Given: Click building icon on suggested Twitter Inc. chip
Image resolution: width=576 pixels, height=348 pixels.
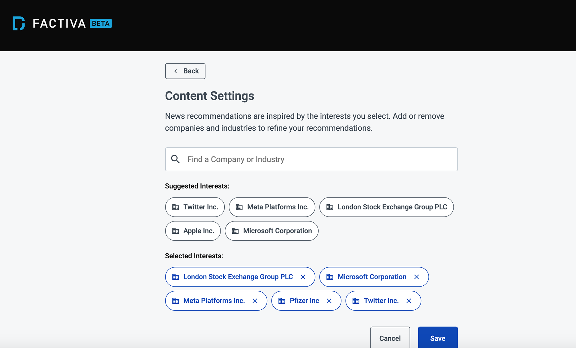Looking at the screenshot, I should point(175,207).
